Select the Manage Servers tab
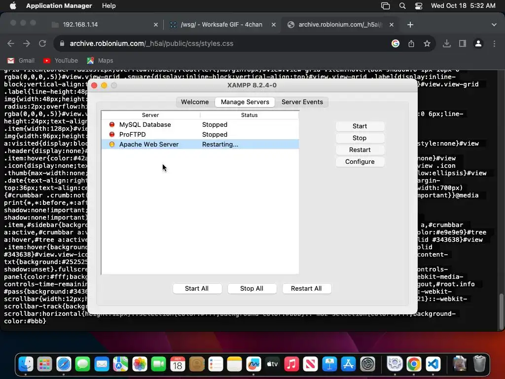This screenshot has height=379, width=505. [x=245, y=102]
